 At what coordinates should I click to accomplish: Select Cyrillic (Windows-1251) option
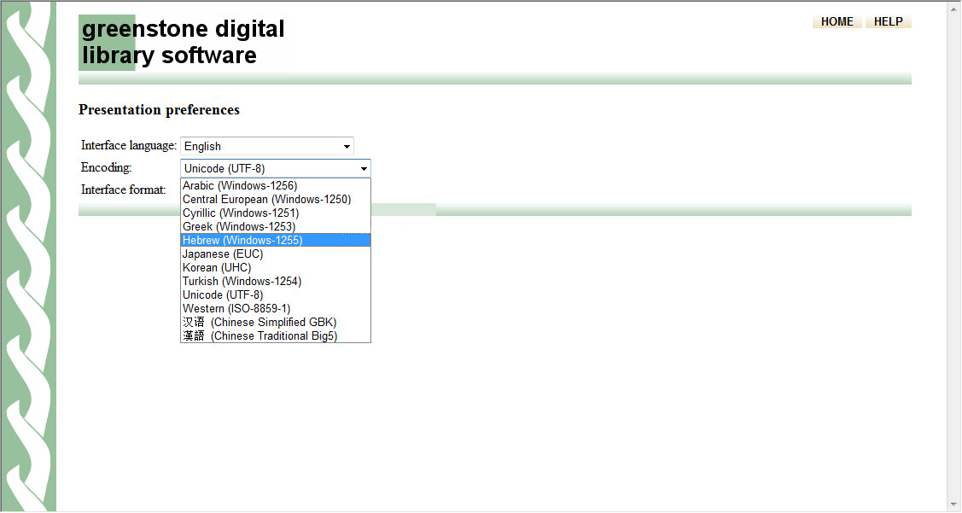point(276,213)
